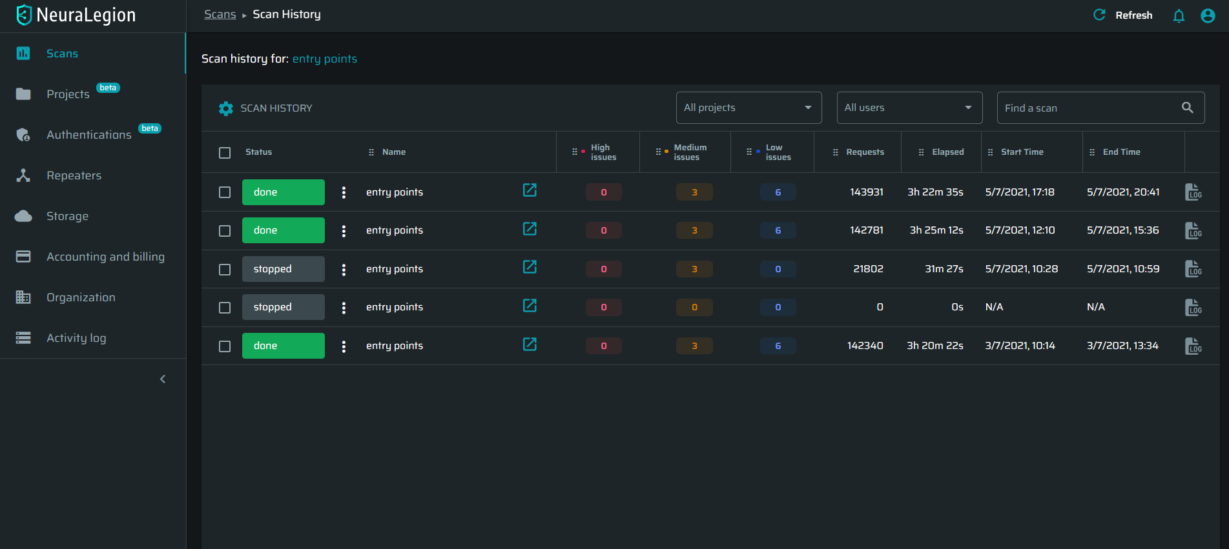Viewport: 1229px width, 549px height.
Task: Click high issues badge 0 in 142340 row
Action: click(x=604, y=346)
